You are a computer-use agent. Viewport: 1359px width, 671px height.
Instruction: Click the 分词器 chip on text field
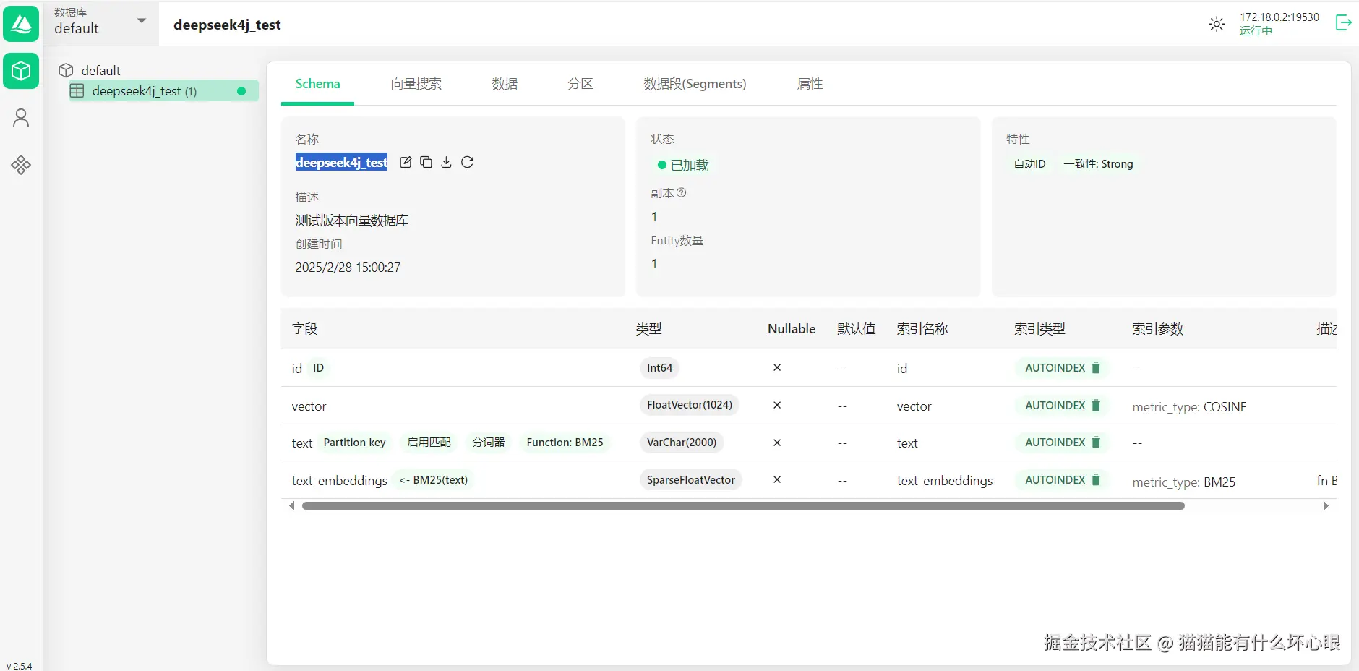(x=489, y=443)
